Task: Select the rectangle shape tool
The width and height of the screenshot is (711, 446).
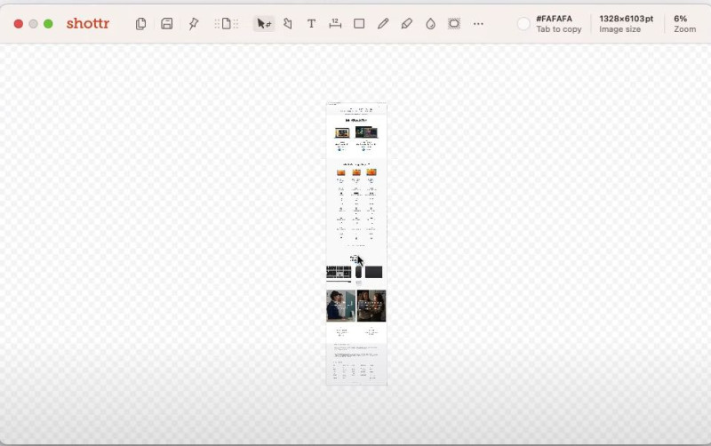Action: 359,24
